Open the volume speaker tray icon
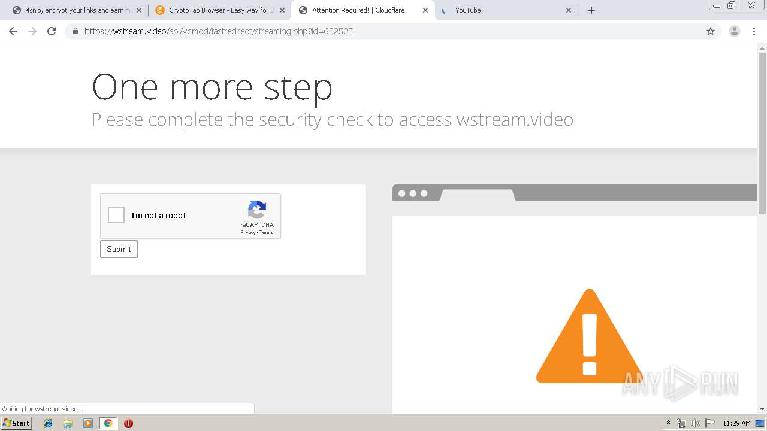Viewport: 767px width, 431px height. point(695,423)
